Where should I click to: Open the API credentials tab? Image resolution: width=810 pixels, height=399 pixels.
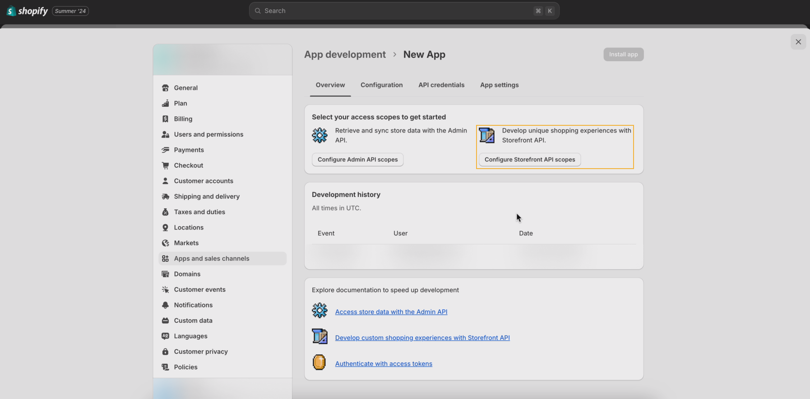pos(441,85)
